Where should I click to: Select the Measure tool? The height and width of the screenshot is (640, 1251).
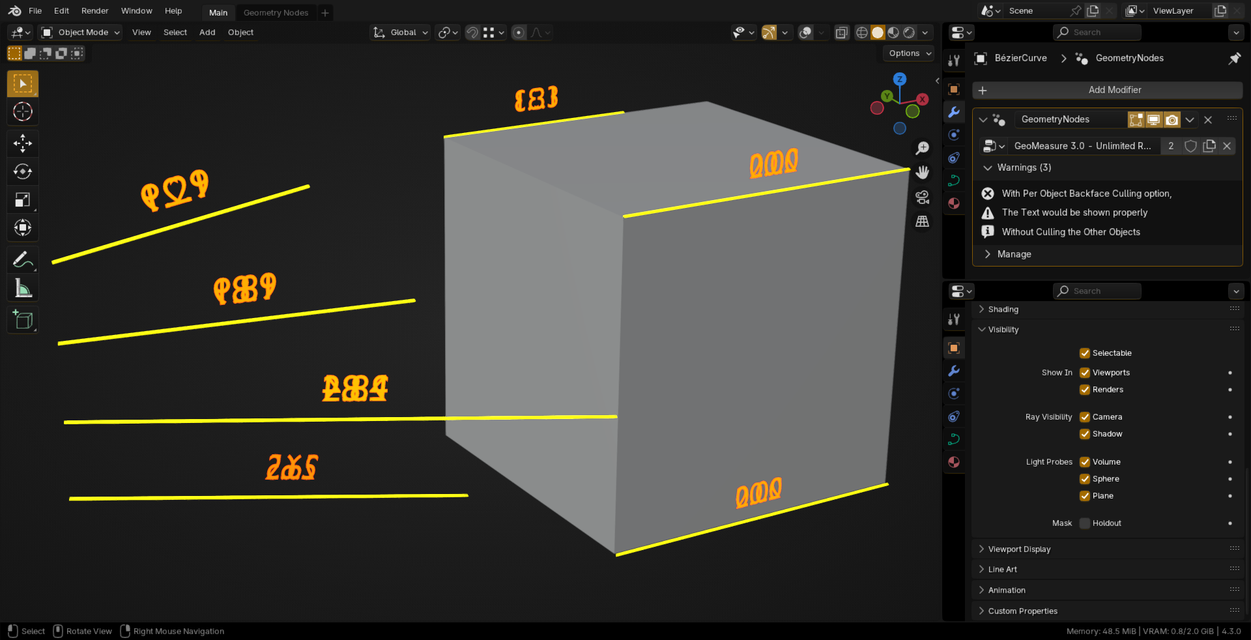pyautogui.click(x=23, y=287)
